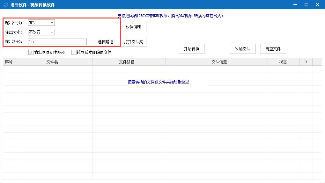Click the blue 支持把优酷1080VIP的KUX视频 notice text

pos(170,16)
